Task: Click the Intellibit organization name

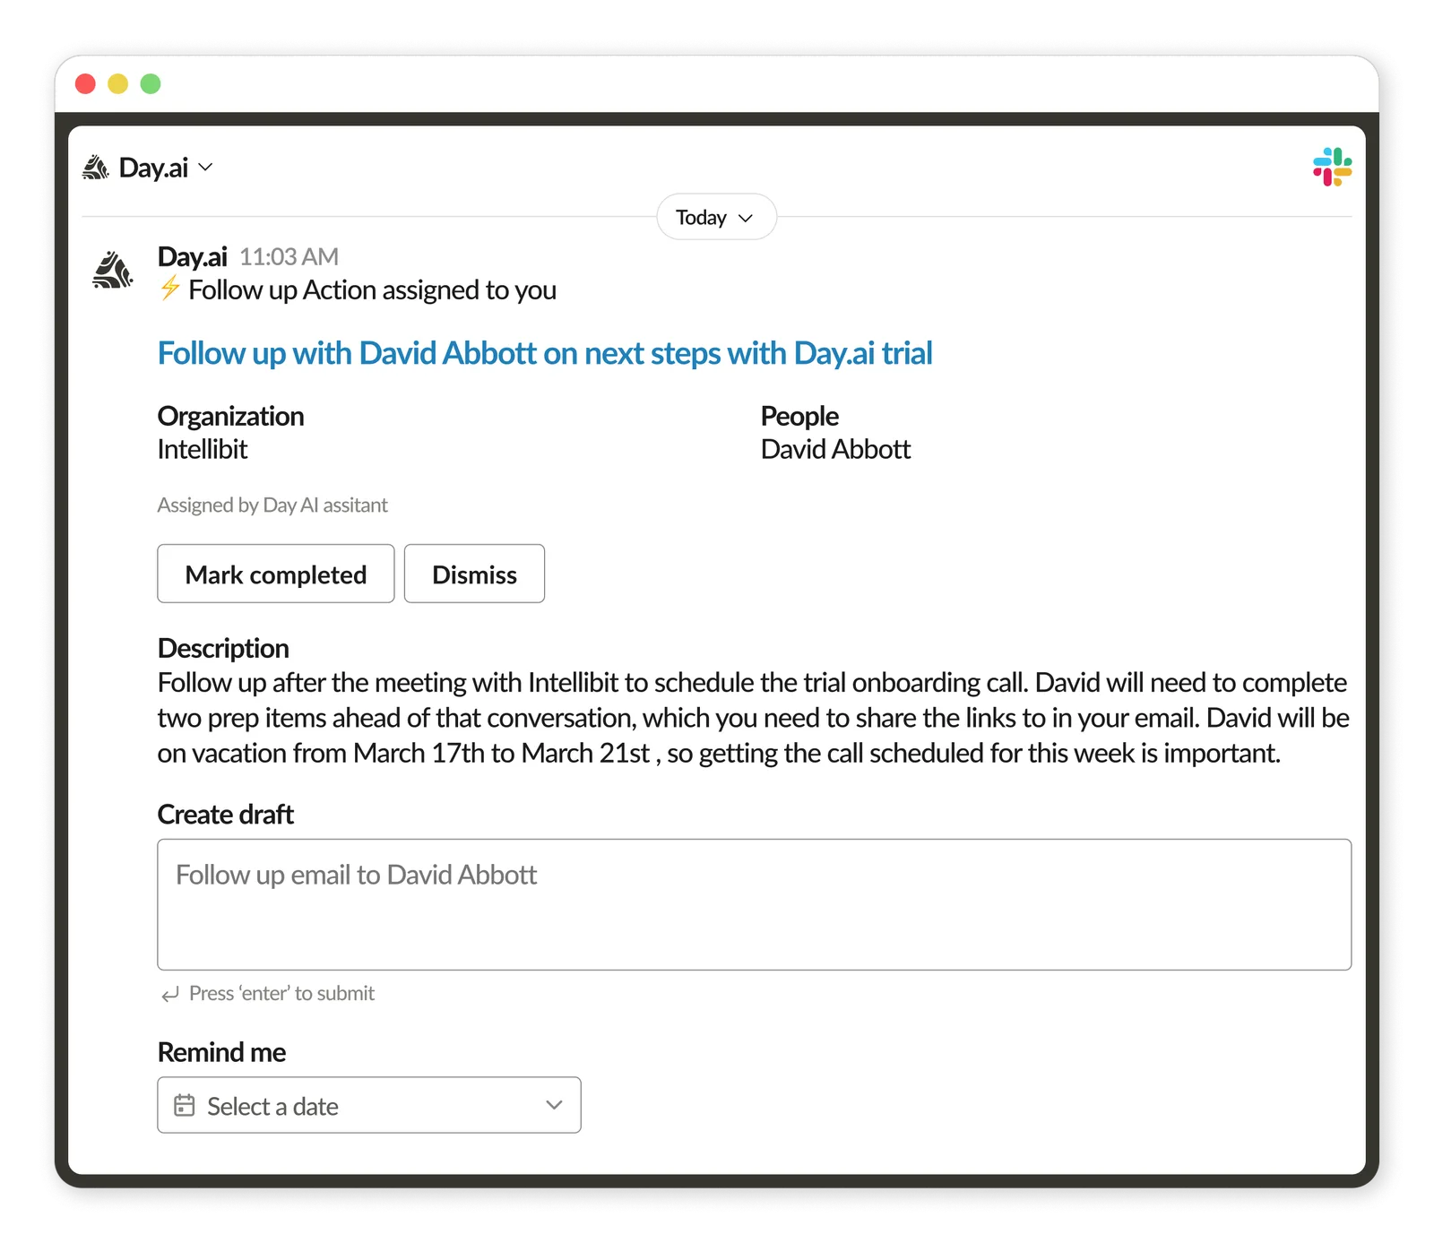Action: (203, 449)
